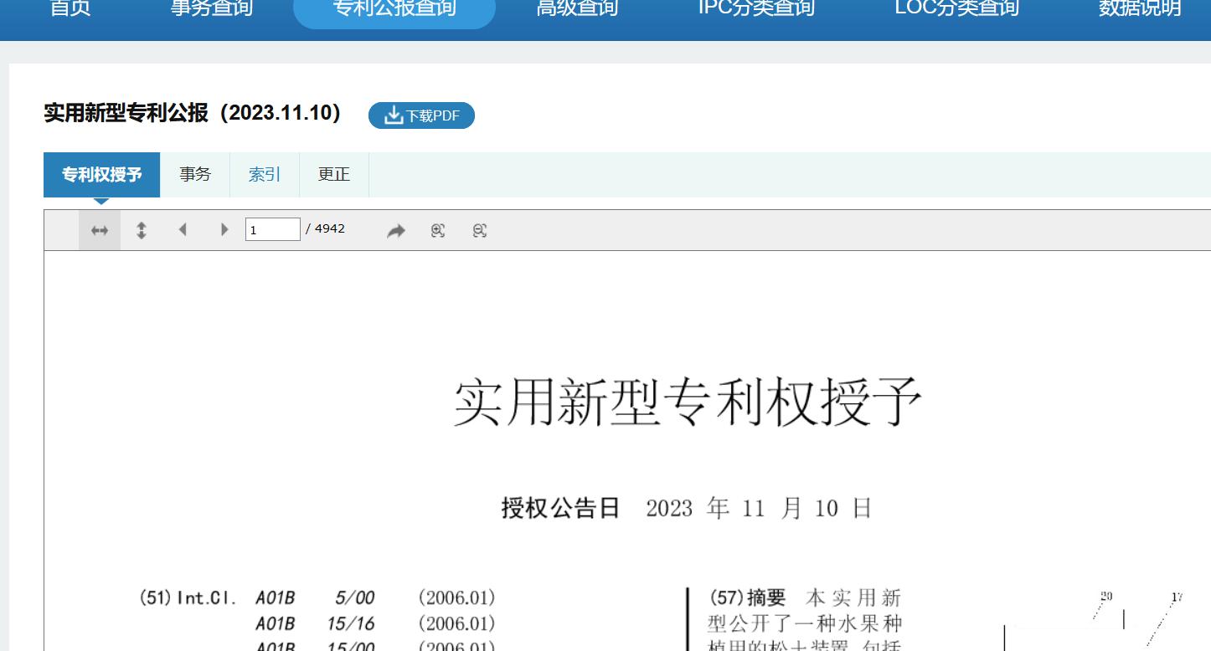Switch to the 更正 tab
Viewport: 1211px width, 651px height.
pyautogui.click(x=333, y=175)
